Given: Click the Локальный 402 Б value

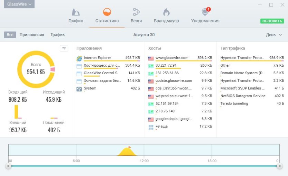Looking at the screenshot, I should 53,130.
